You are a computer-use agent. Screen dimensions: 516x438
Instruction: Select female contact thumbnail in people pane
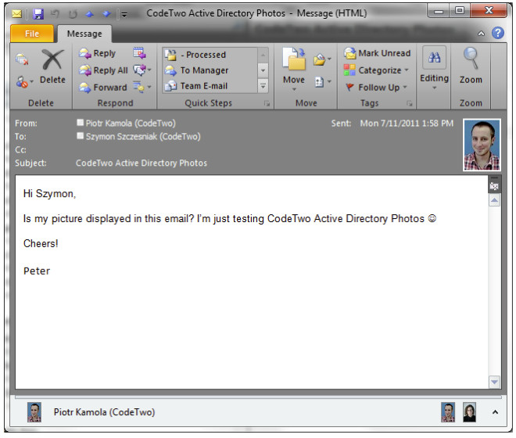469,412
